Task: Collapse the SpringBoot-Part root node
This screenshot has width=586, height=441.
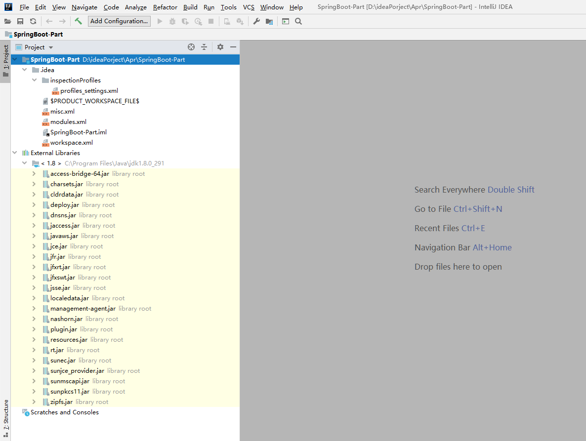Action: tap(15, 59)
